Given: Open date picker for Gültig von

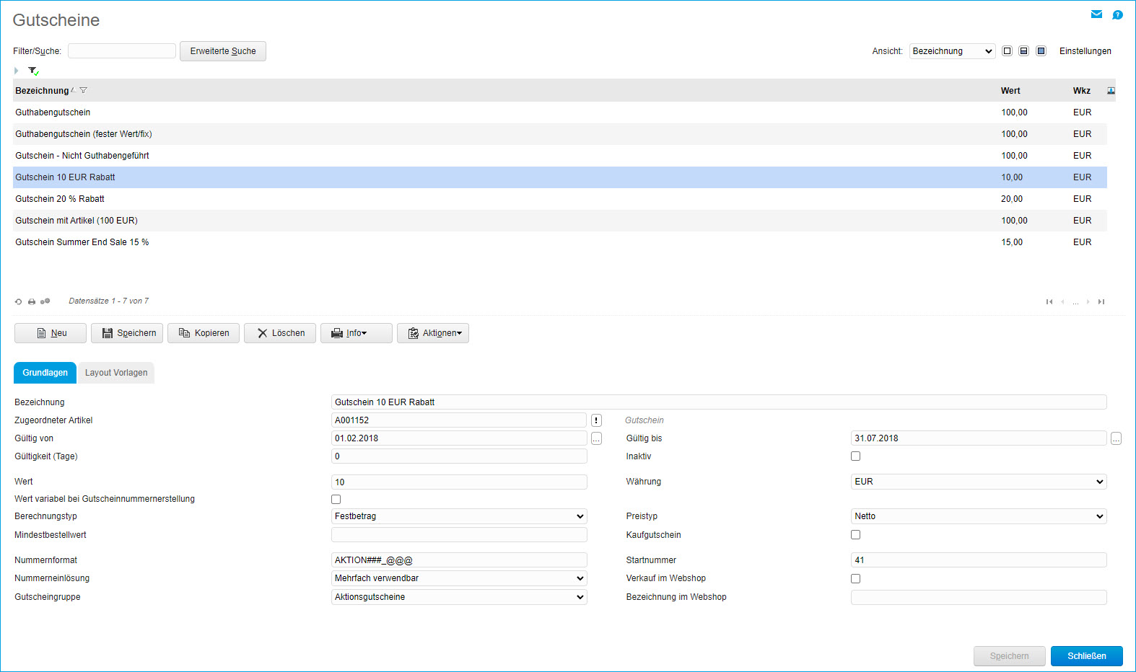Looking at the screenshot, I should click(x=596, y=438).
